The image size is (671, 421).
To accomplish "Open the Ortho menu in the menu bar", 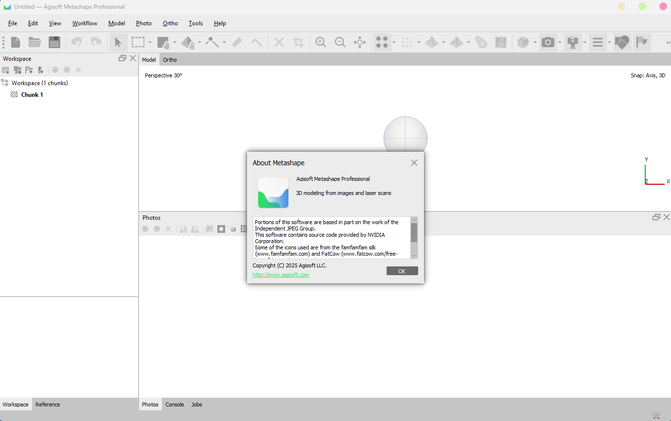I will 170,23.
